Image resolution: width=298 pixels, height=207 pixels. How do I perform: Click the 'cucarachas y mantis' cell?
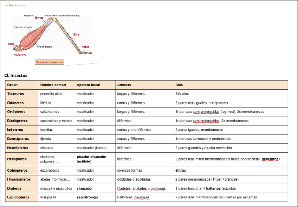pos(56,121)
